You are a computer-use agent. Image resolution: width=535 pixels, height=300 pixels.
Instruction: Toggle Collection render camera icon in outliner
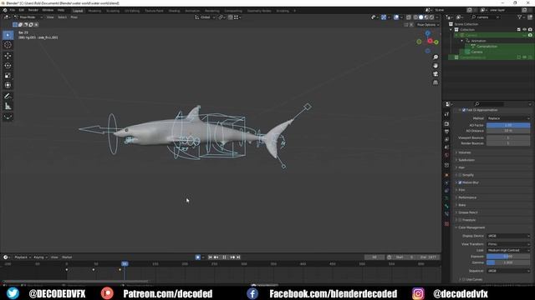(530, 30)
